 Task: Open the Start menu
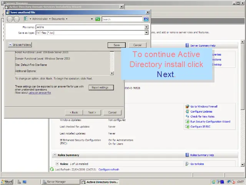[x=7, y=182]
